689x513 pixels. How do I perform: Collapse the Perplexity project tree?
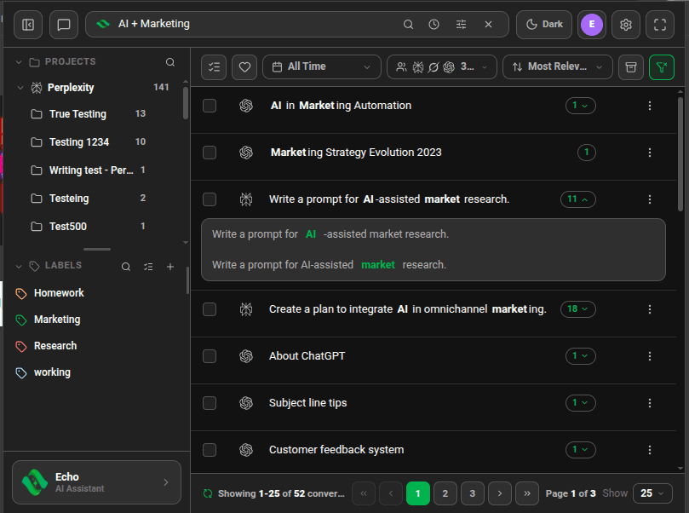(20, 88)
